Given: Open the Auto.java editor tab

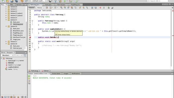Looking at the screenshot, I should pyautogui.click(x=48, y=5).
